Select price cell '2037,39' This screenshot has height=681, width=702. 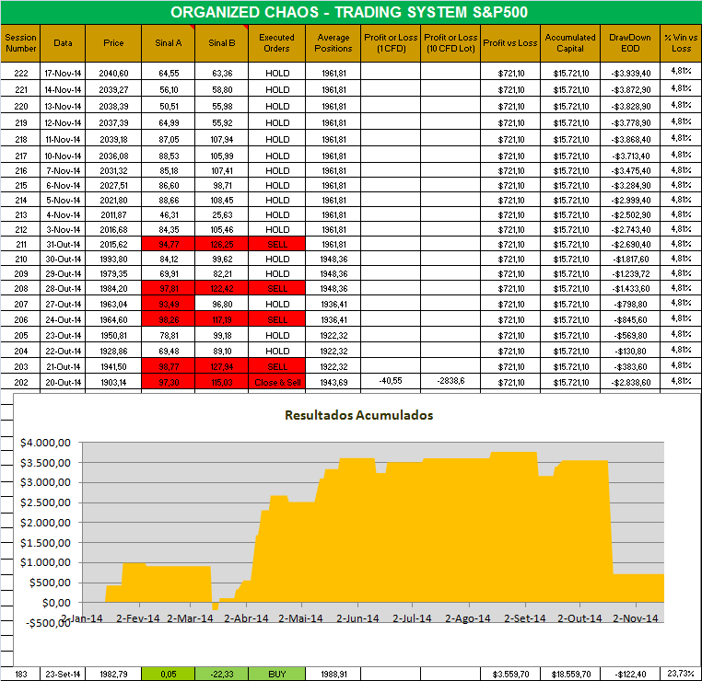(x=113, y=122)
